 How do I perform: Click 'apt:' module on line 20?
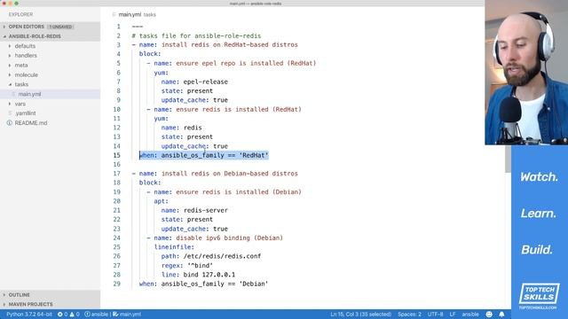tap(162, 201)
